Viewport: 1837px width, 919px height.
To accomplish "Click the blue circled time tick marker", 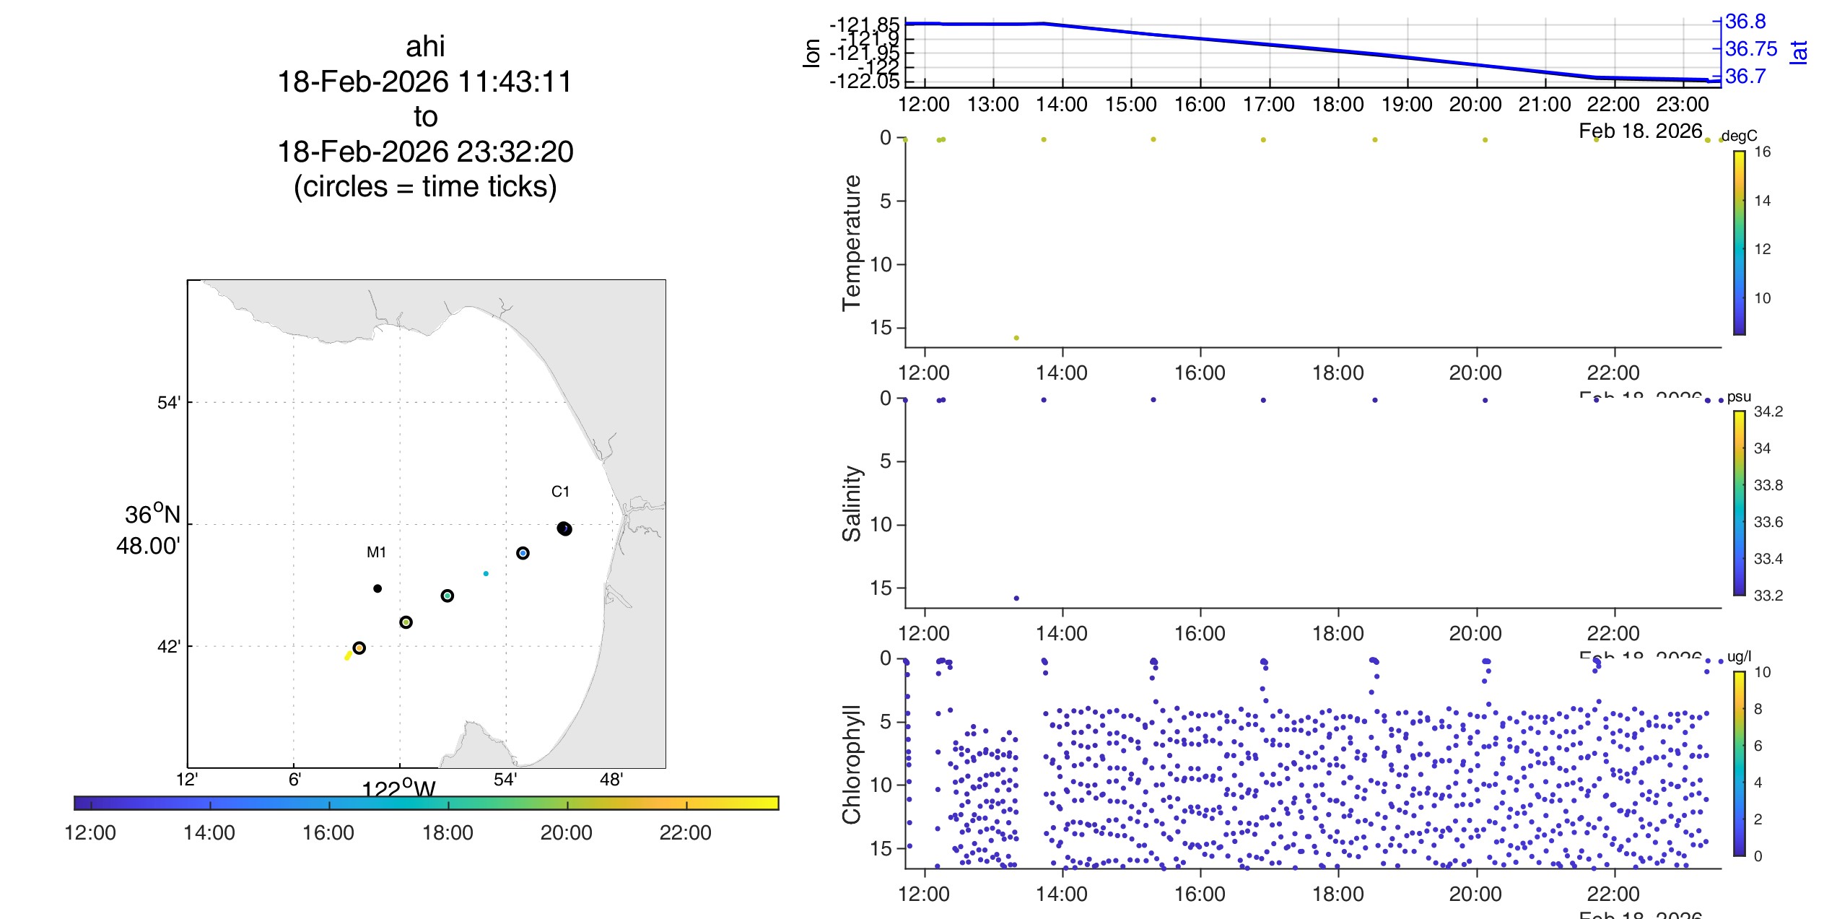I will pyautogui.click(x=523, y=553).
